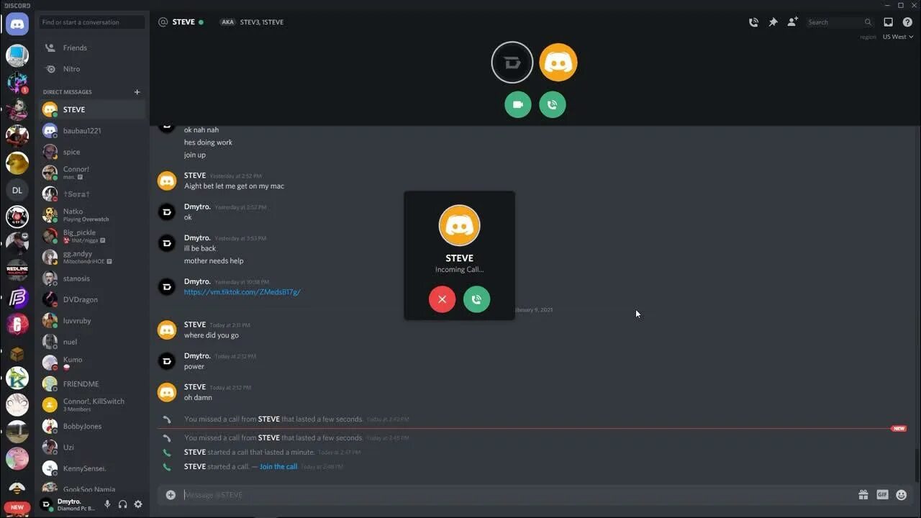The image size is (921, 518).
Task: Open the Nitro tab
Action: [x=93, y=69]
